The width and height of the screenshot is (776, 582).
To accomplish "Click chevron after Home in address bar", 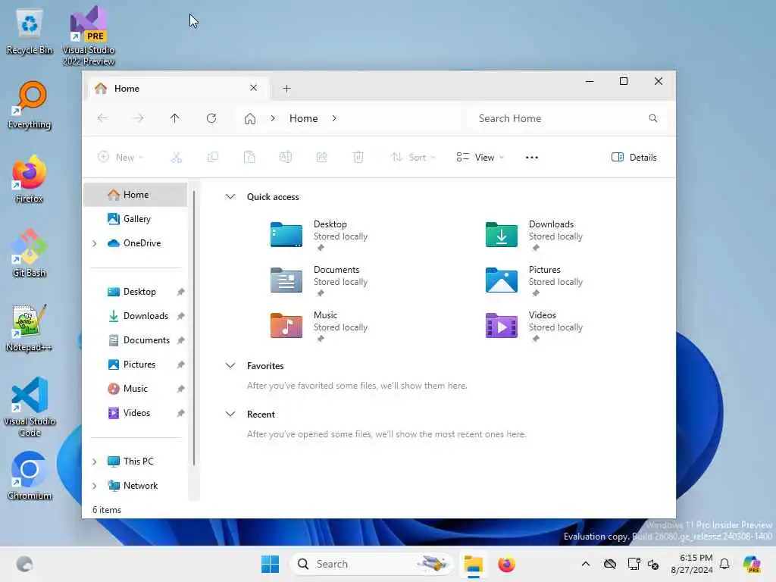I will [334, 118].
